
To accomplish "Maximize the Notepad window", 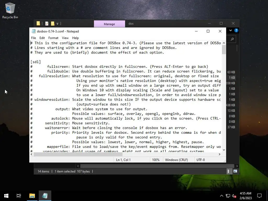I will tap(208, 31).
